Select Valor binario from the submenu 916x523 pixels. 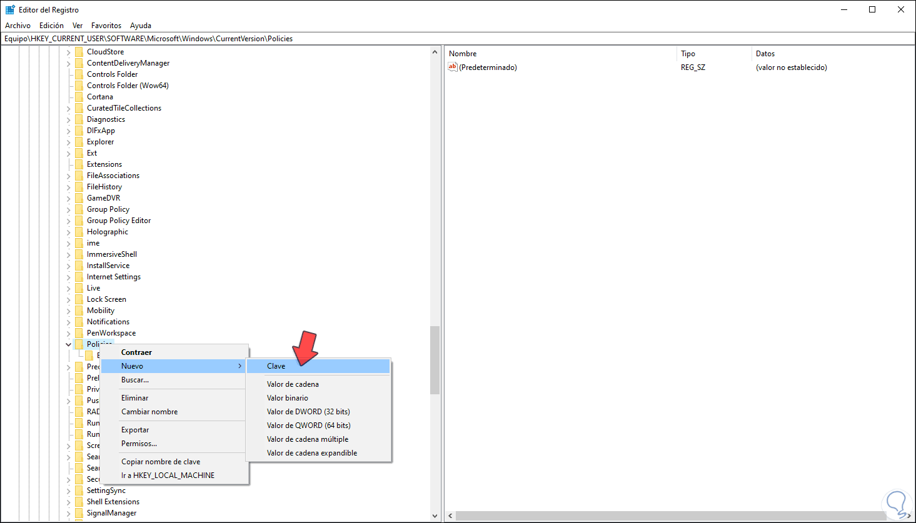point(318,398)
